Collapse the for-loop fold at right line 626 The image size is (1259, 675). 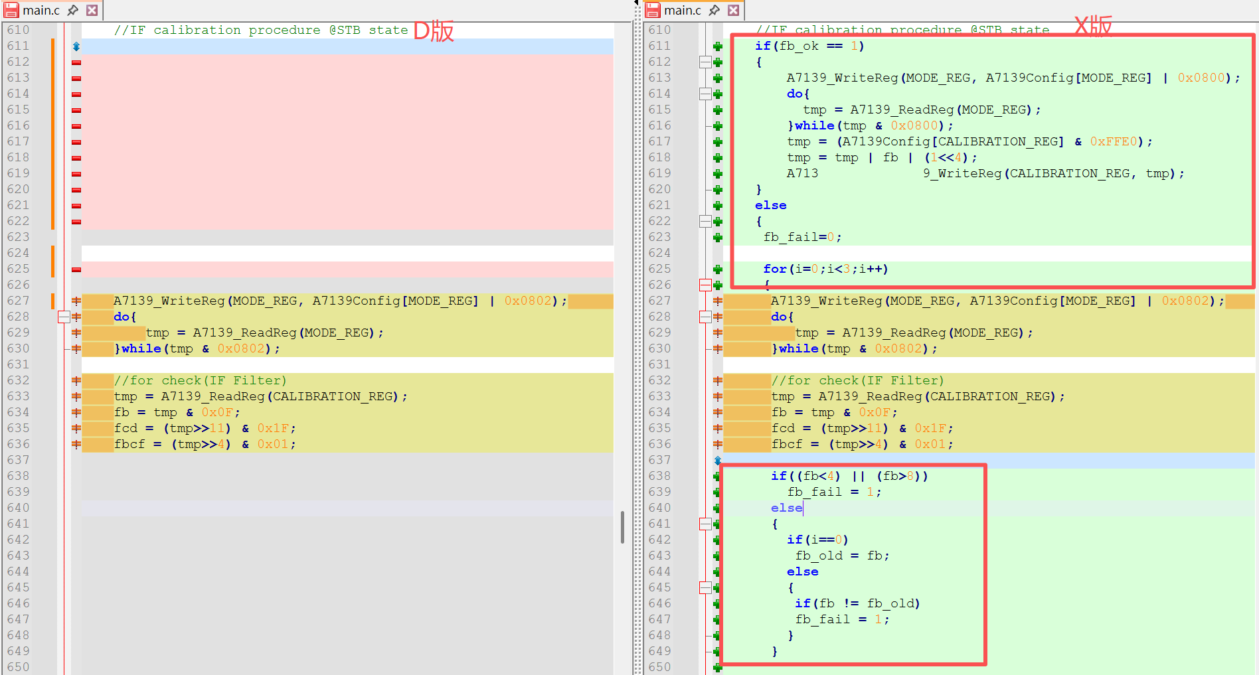[x=705, y=285]
